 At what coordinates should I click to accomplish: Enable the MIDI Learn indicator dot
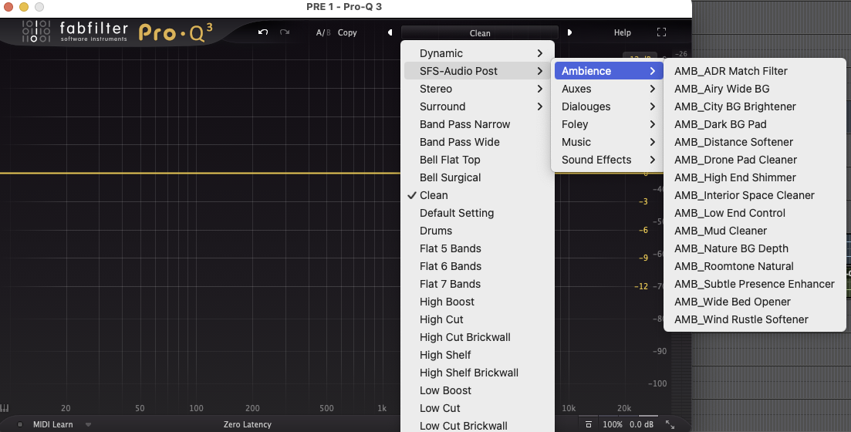pyautogui.click(x=20, y=424)
